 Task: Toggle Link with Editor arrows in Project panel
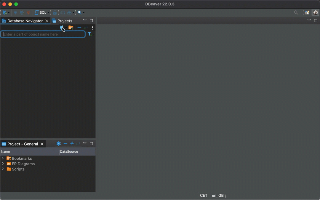78,143
